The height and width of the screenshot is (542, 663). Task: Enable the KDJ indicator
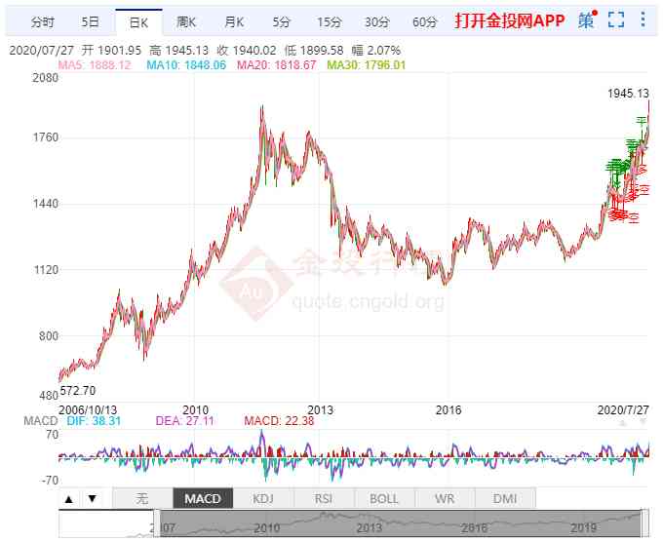click(x=263, y=499)
